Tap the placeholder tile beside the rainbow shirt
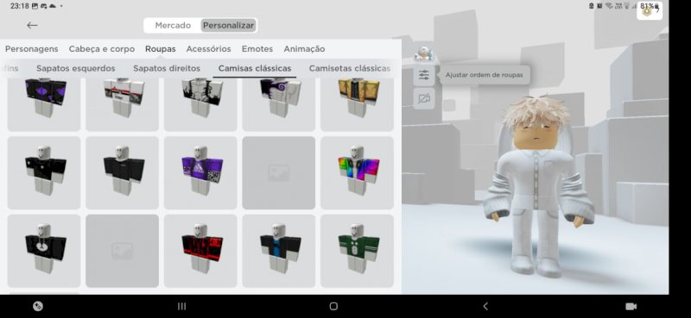The height and width of the screenshot is (318, 691). pyautogui.click(x=278, y=173)
